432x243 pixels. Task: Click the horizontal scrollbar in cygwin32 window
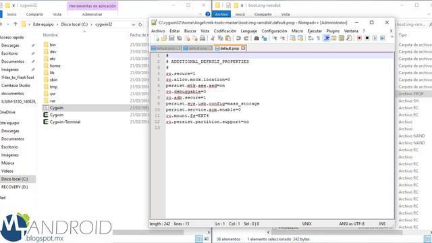tap(148, 232)
